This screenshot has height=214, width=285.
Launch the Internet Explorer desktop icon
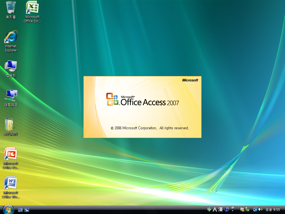pos(11,42)
